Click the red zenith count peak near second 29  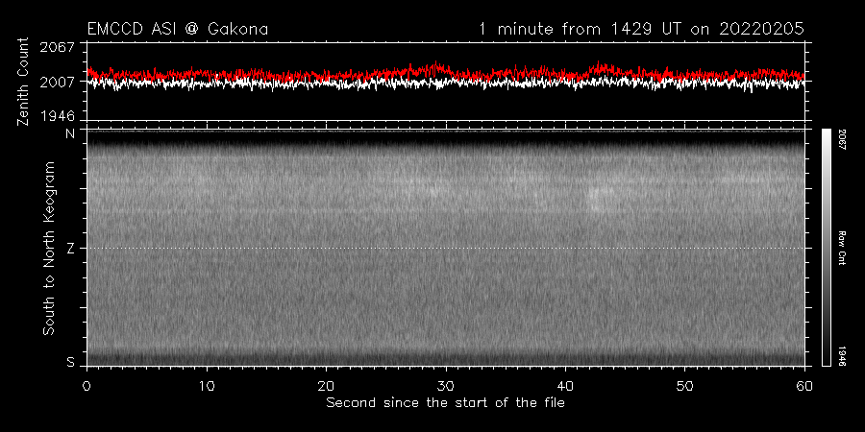tap(435, 66)
